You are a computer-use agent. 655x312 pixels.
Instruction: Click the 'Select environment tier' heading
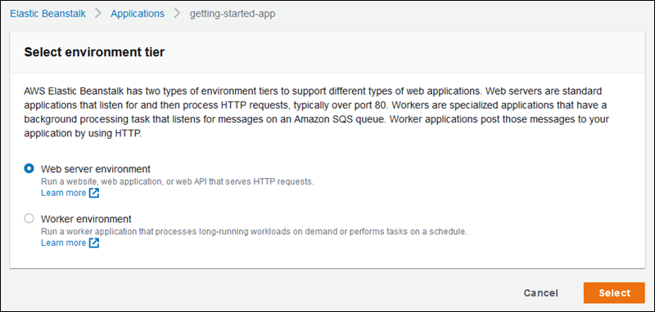coord(94,52)
